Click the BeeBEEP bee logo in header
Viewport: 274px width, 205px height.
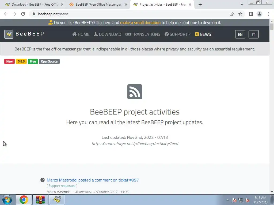click(9, 34)
